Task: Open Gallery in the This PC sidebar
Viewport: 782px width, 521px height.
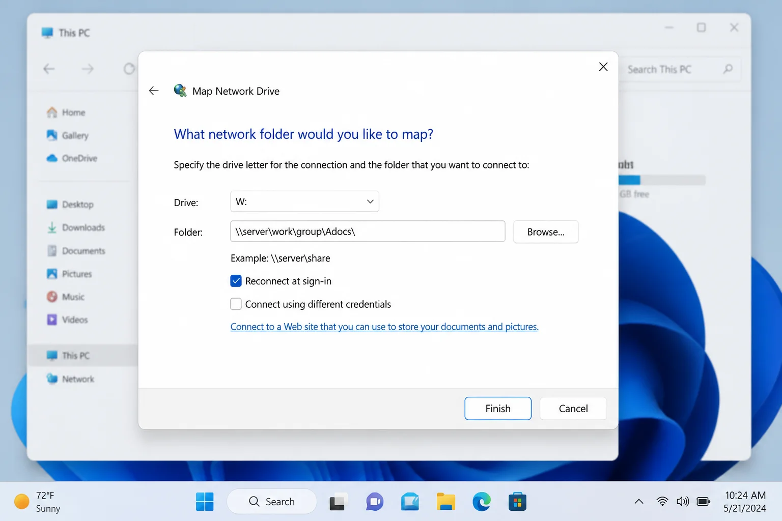Action: (x=68, y=135)
